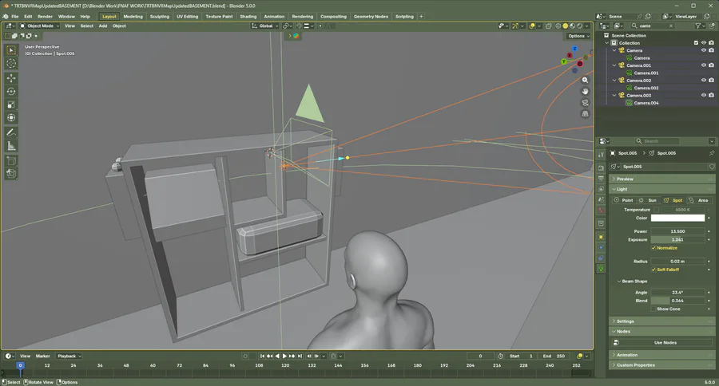This screenshot has height=386, width=719.
Task: Hide Camera.001 with its eye icon
Action: point(704,65)
